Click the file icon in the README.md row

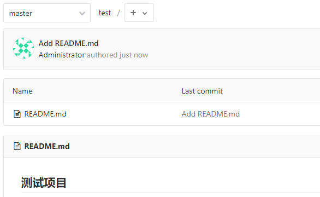pos(17,114)
